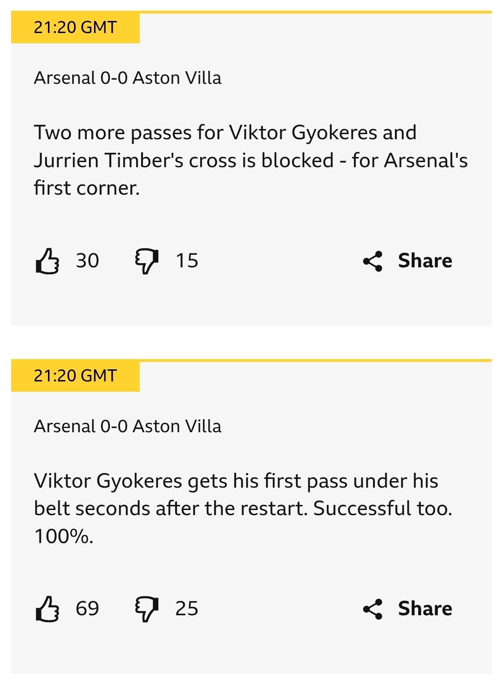The width and height of the screenshot is (503, 687).
Task: Click the like count of 30
Action: tap(88, 261)
